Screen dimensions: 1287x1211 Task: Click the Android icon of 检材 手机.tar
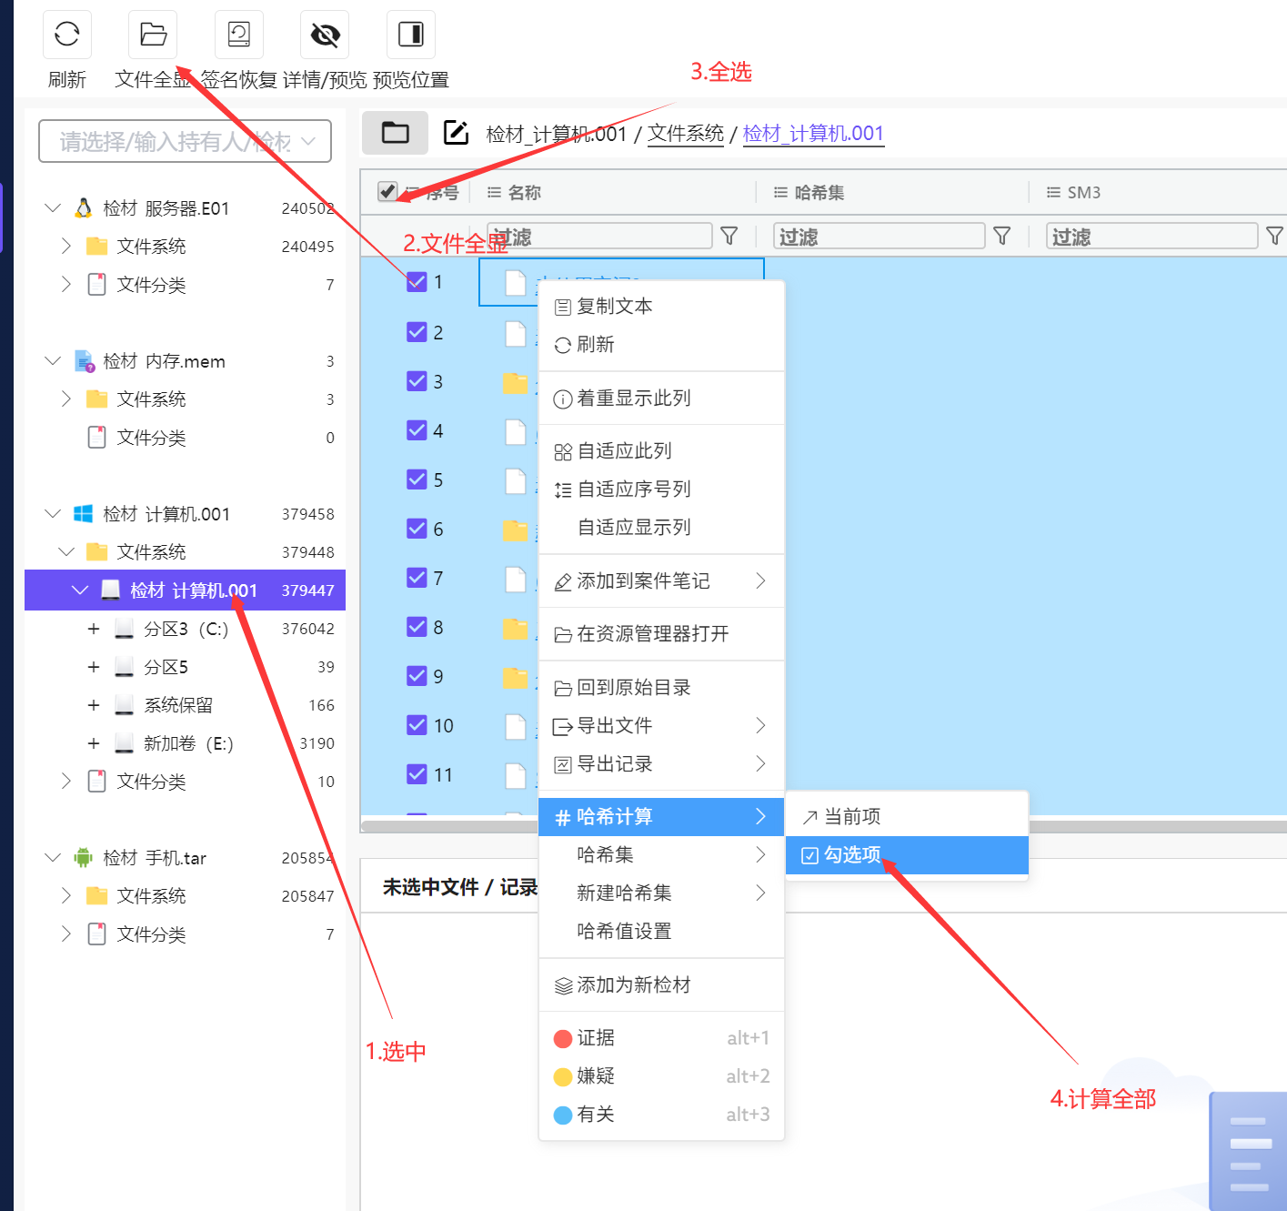coord(84,857)
